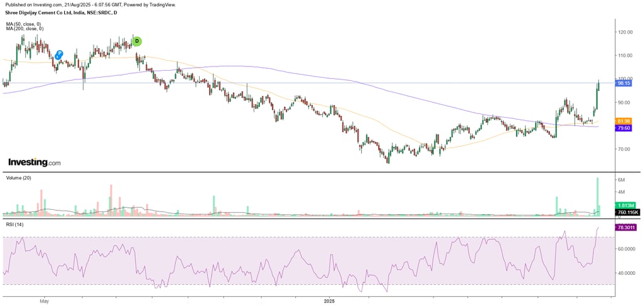Click the green 1.813M volume tag
Viewport: 643px width, 305px height.
pyautogui.click(x=625, y=205)
